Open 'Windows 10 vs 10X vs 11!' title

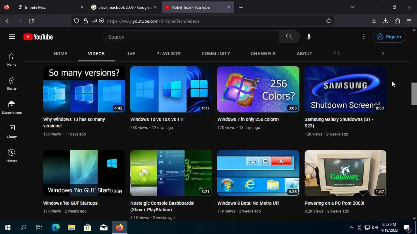coord(157,119)
